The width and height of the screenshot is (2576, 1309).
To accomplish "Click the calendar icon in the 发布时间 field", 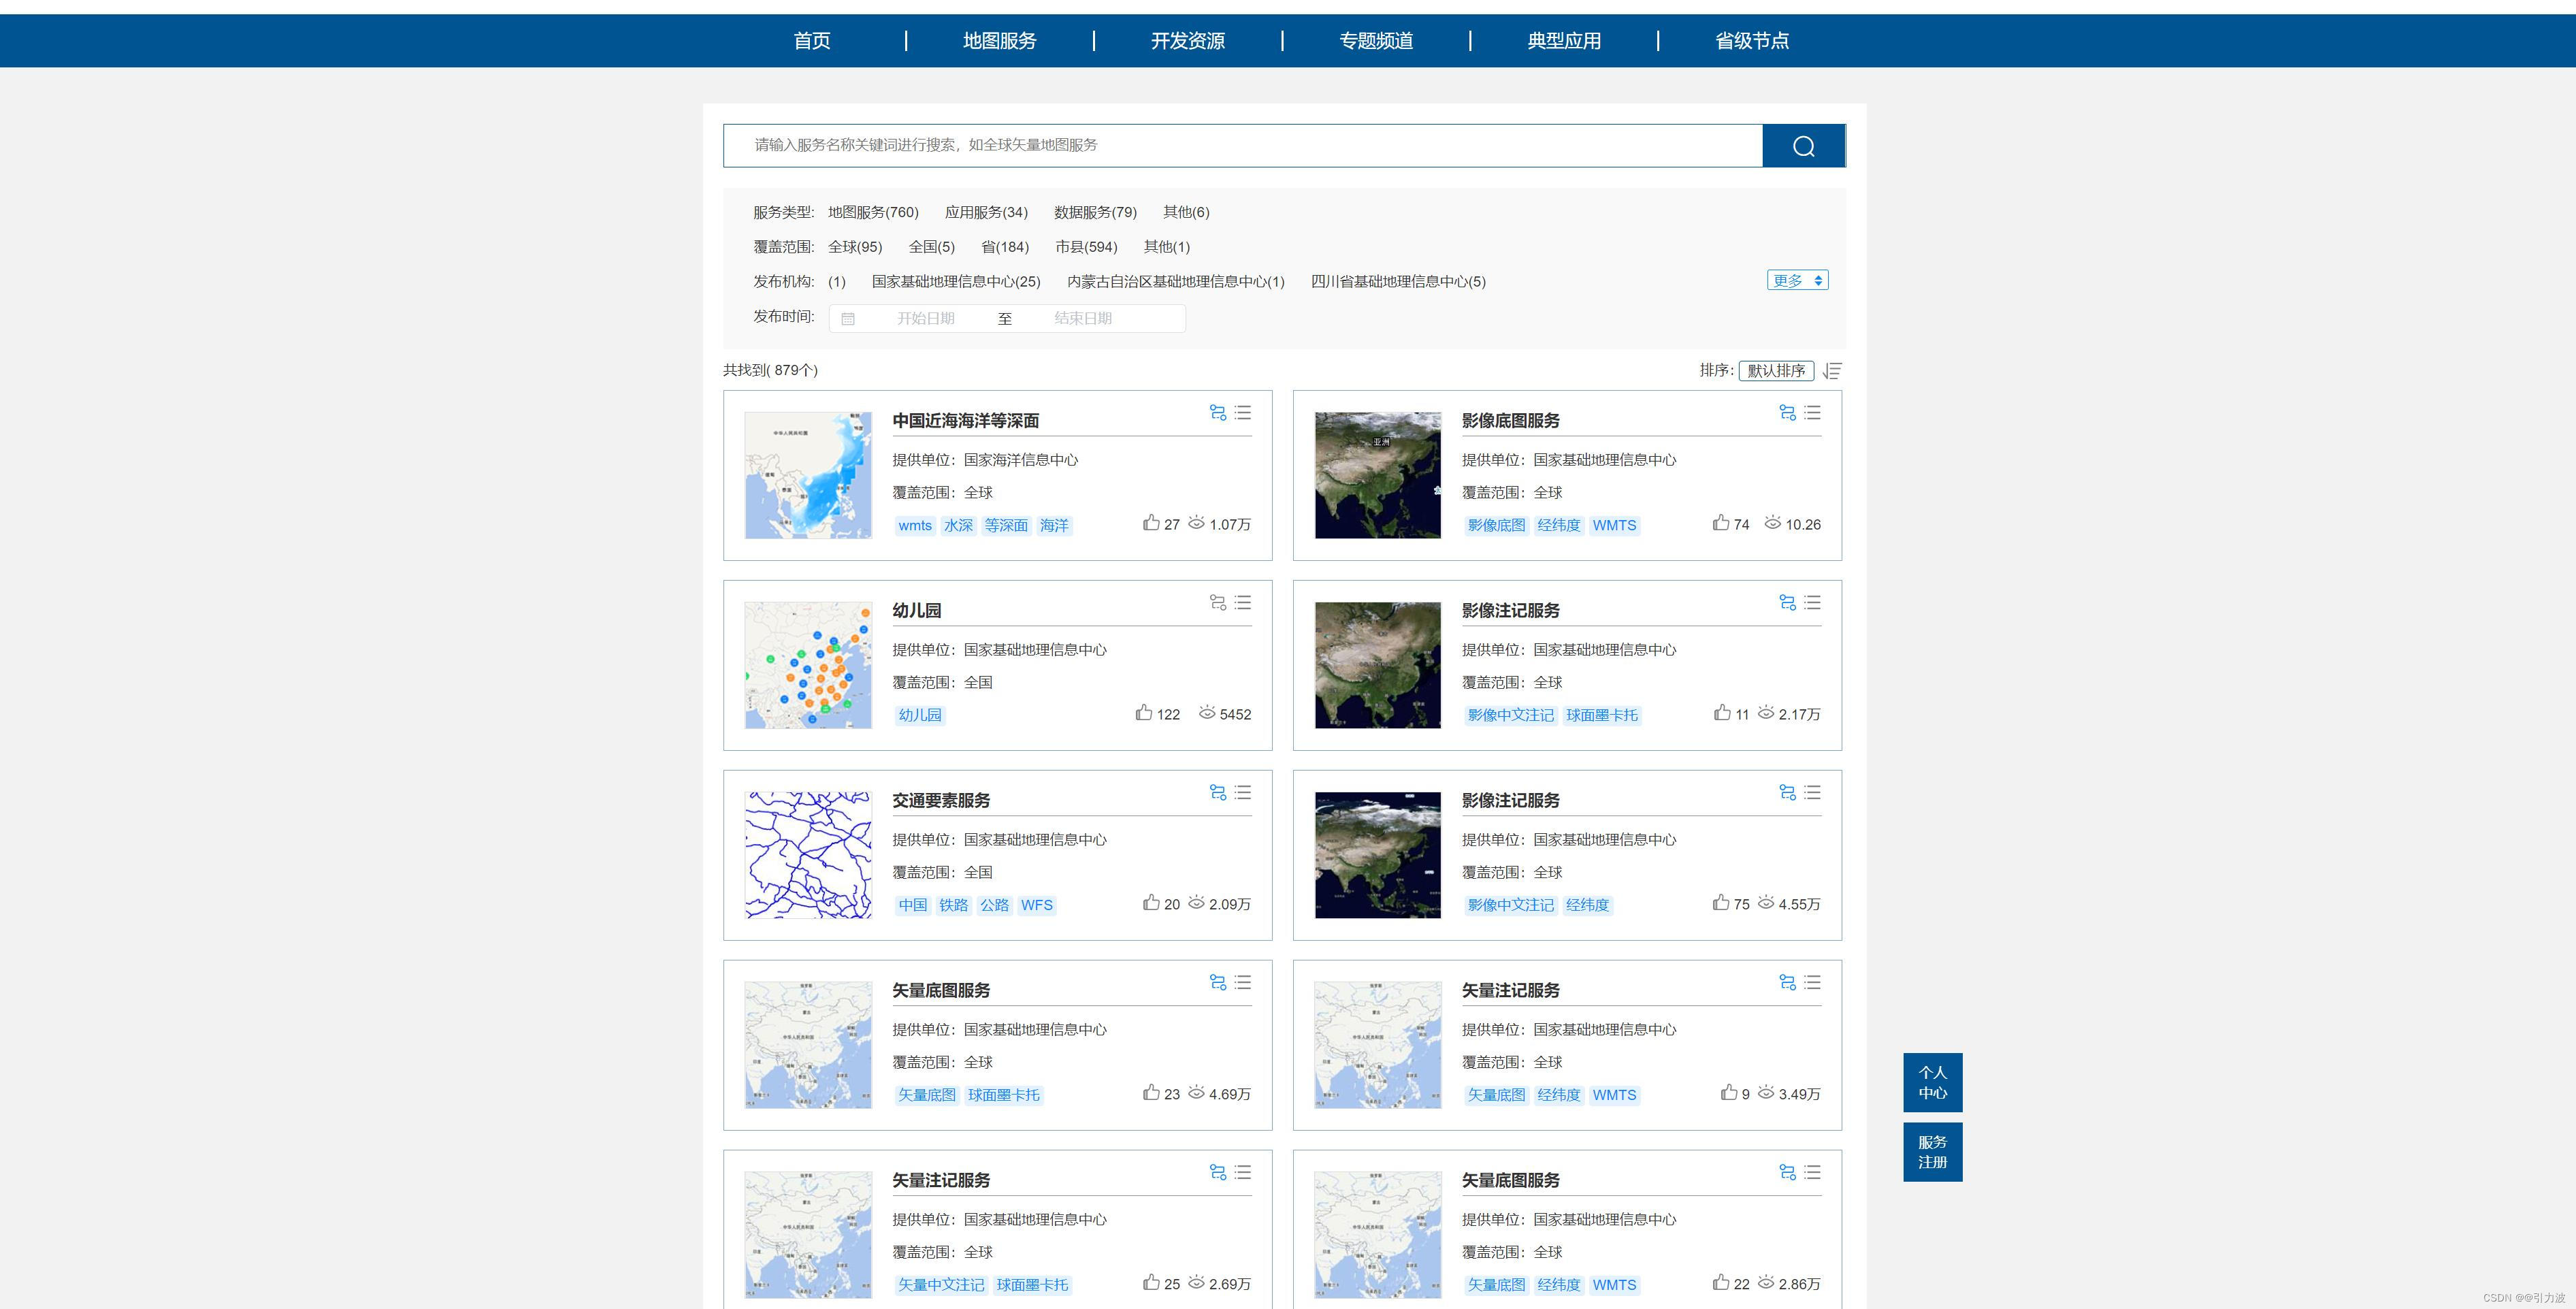I will coord(849,318).
